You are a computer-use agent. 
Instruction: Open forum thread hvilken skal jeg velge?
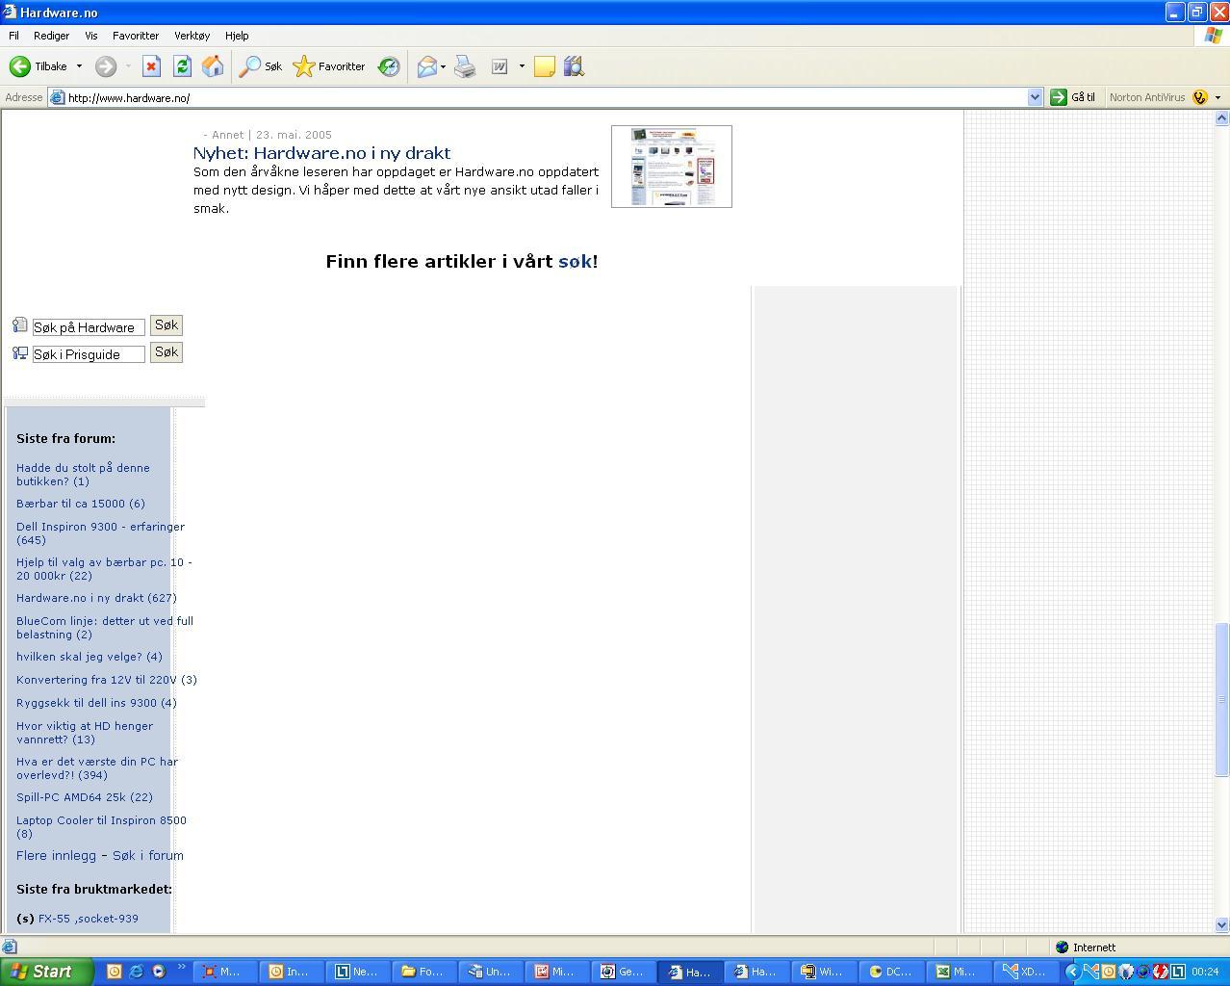pyautogui.click(x=90, y=657)
